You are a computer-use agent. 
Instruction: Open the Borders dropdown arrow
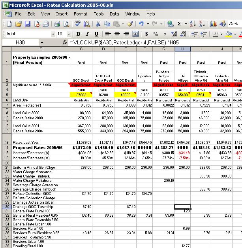click(221, 34)
